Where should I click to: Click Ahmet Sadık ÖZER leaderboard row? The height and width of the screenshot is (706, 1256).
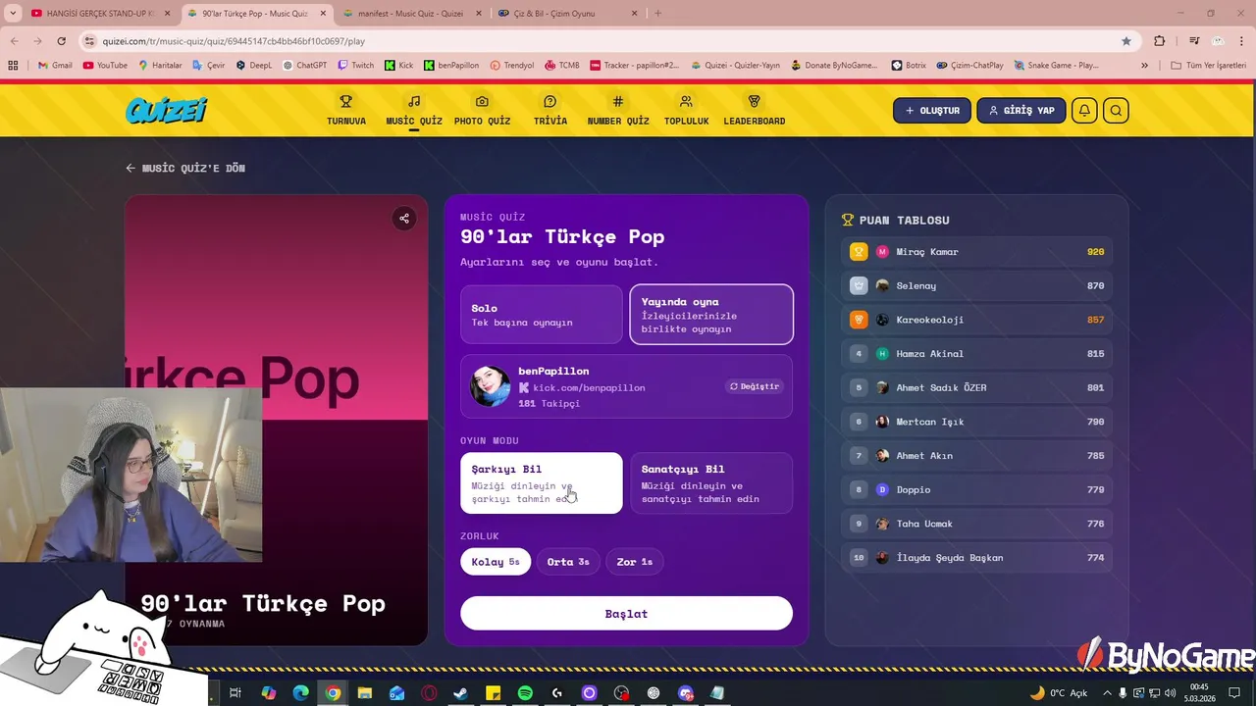[x=977, y=387]
